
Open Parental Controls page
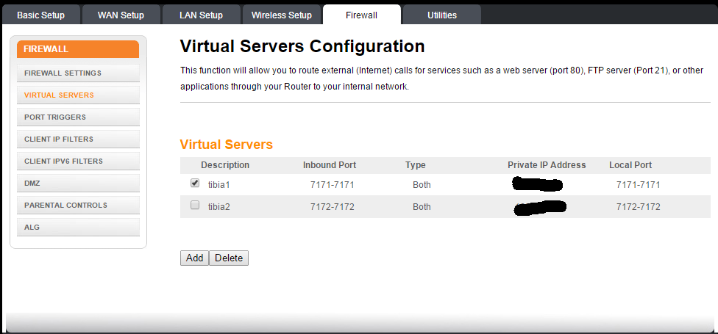pyautogui.click(x=78, y=205)
